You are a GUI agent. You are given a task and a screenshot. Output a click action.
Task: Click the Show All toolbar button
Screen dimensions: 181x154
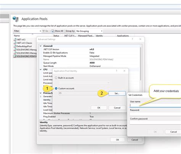[57, 31]
